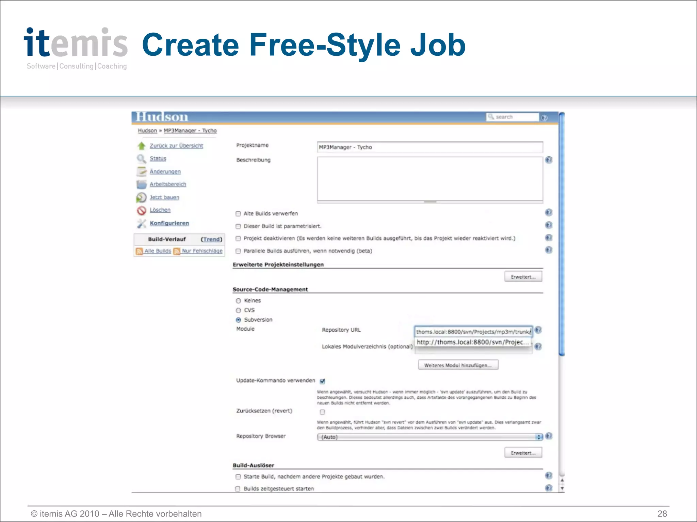Screen dimensions: 697x522
Task: Open help for Alte Builds verwerfen
Action: 549,213
